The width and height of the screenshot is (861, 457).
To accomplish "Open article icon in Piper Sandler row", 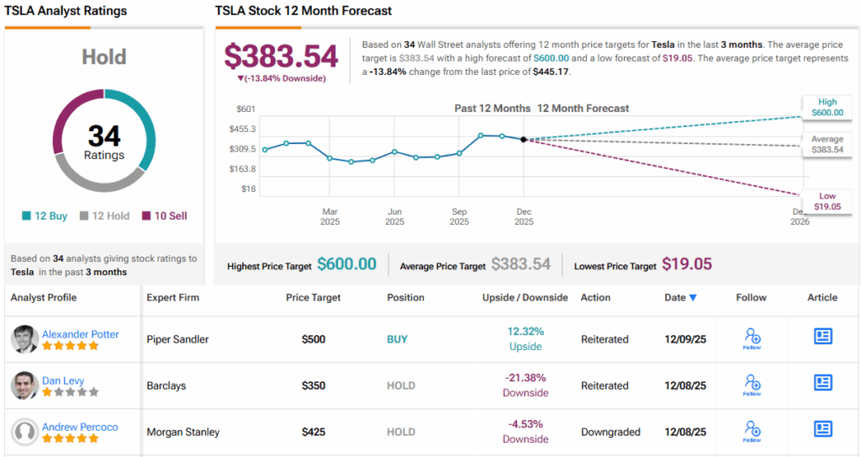I will (x=822, y=337).
